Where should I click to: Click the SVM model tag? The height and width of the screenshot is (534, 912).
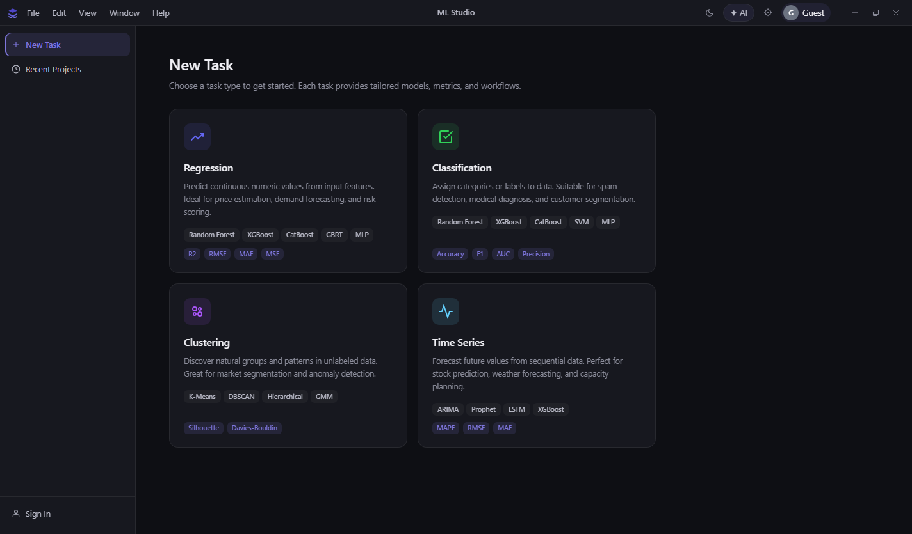[x=582, y=222]
